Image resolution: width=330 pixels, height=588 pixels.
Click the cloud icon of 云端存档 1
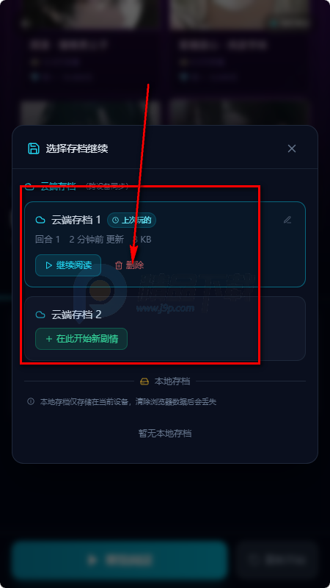click(40, 220)
